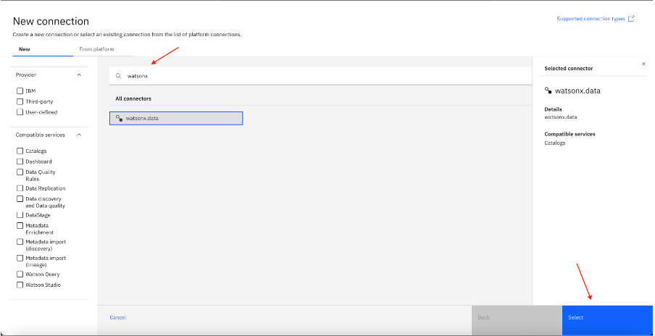
Task: Open Supported connection types link
Action: pos(590,19)
